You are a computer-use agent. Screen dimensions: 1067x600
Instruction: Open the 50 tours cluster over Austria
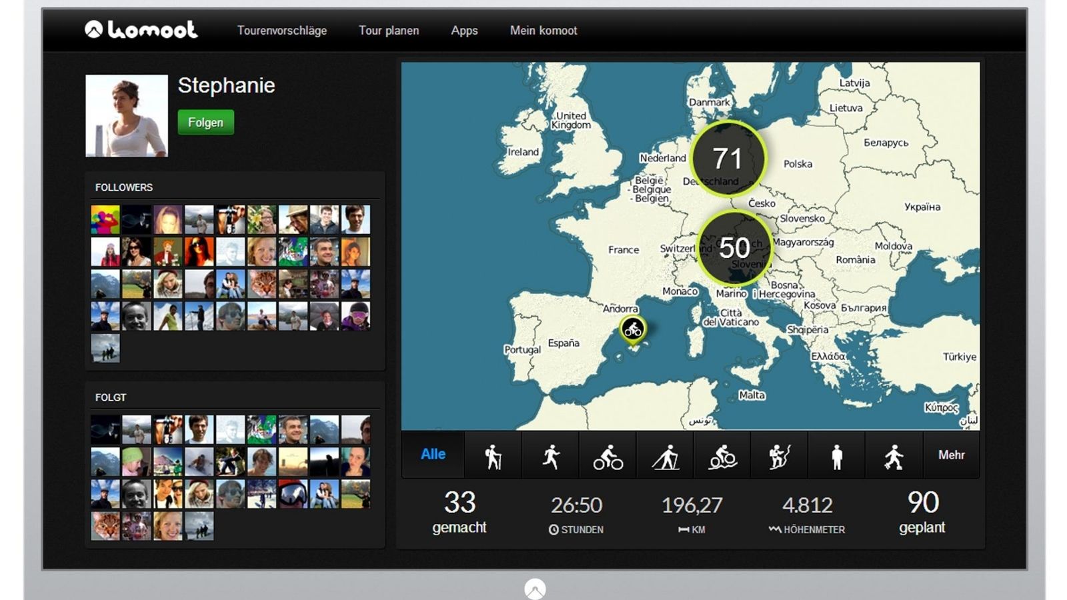tap(734, 248)
